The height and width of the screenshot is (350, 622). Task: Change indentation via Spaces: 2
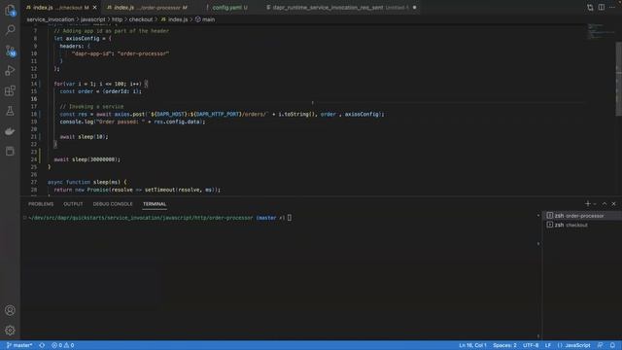click(504, 345)
